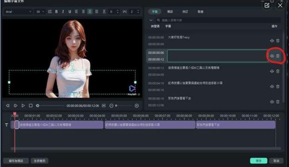Click the Apply to all button
This screenshot has height=167, width=289.
click(39, 161)
